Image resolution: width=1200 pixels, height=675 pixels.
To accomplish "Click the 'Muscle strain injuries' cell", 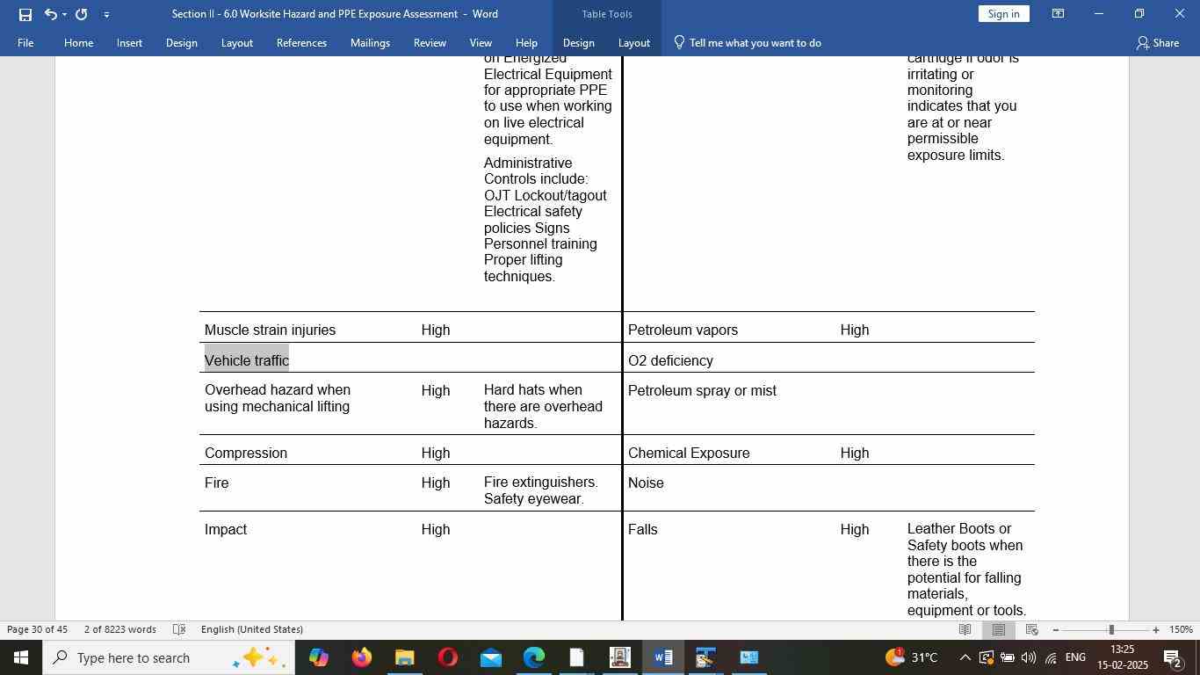I will tap(270, 330).
